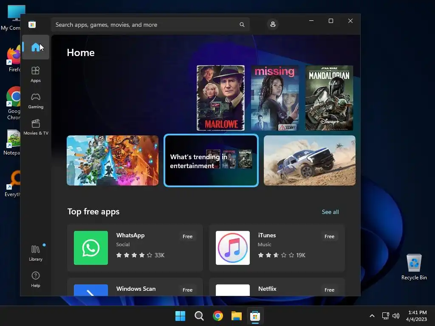Maximize the Microsoft Store window
The height and width of the screenshot is (326, 435).
[330, 21]
